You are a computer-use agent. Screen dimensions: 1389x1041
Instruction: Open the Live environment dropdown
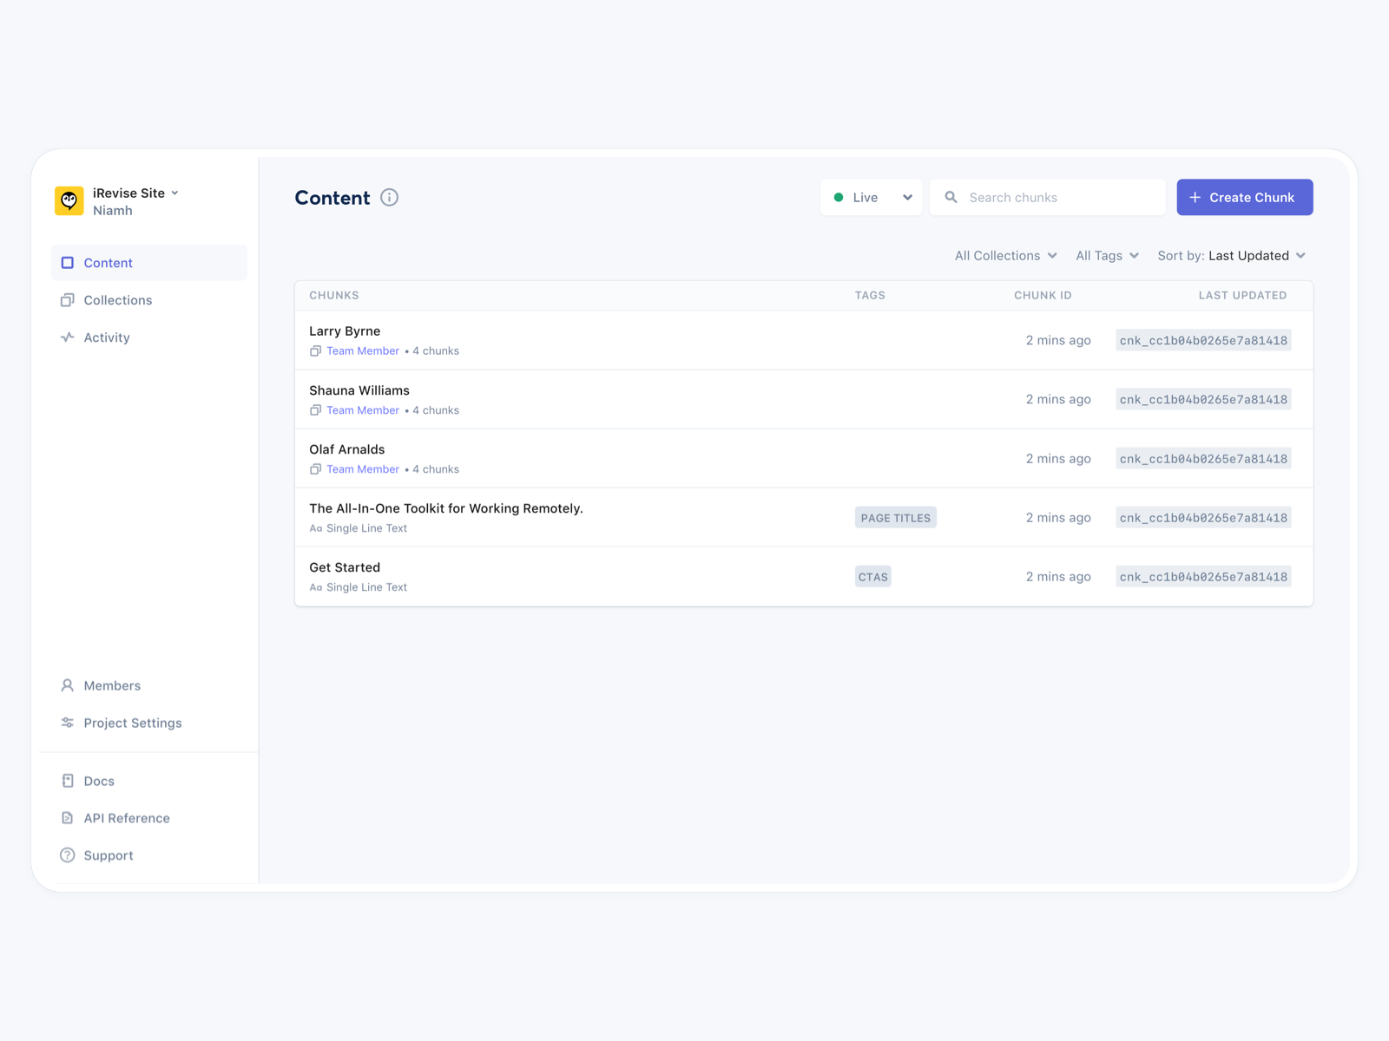pyautogui.click(x=871, y=197)
